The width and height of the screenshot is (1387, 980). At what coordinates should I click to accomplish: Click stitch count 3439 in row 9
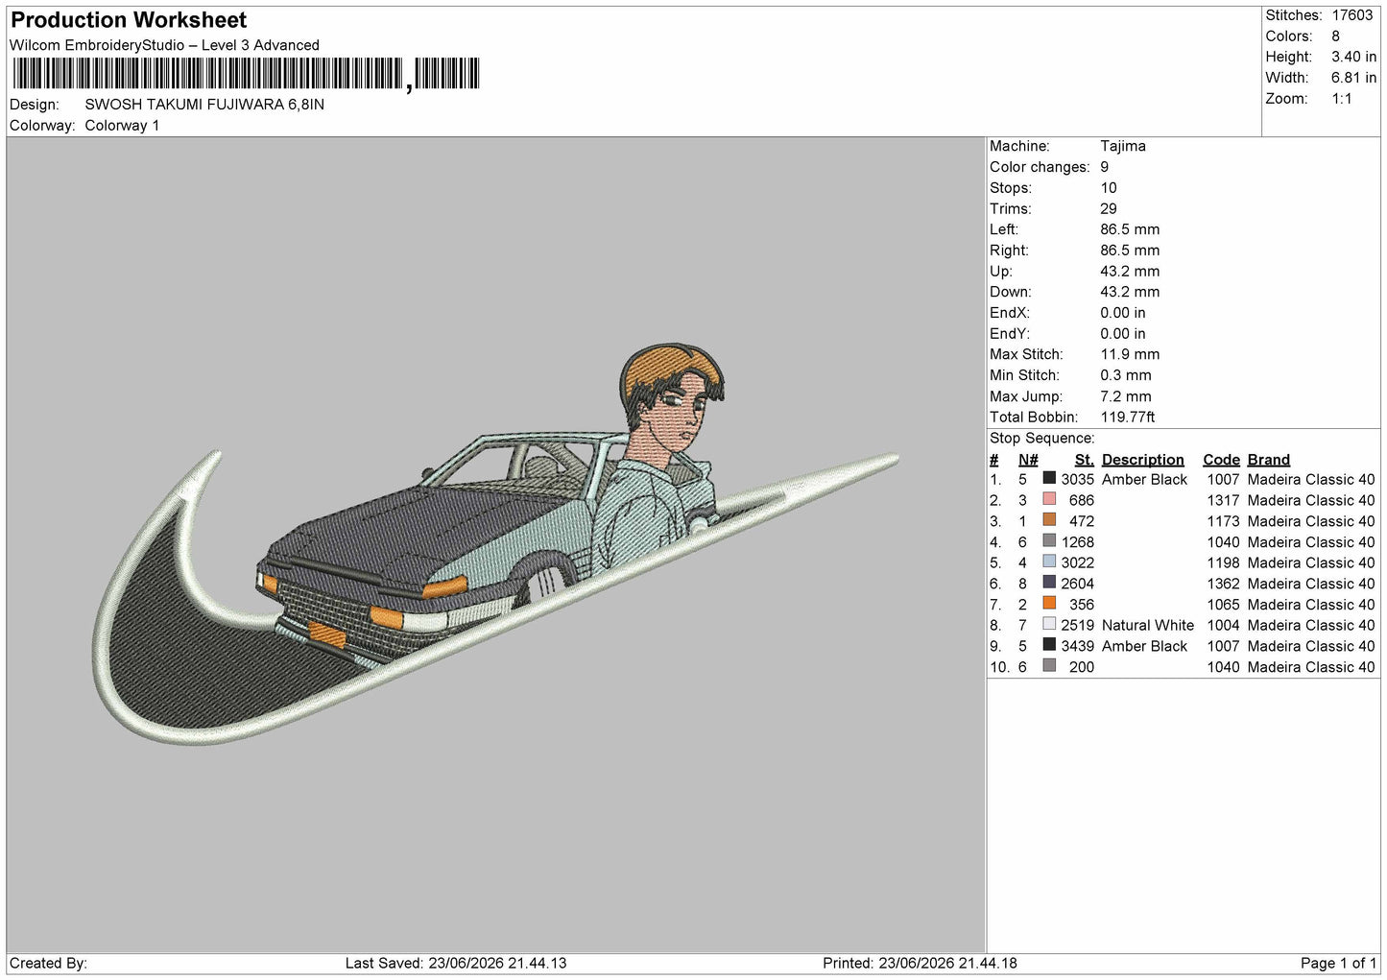1077,646
